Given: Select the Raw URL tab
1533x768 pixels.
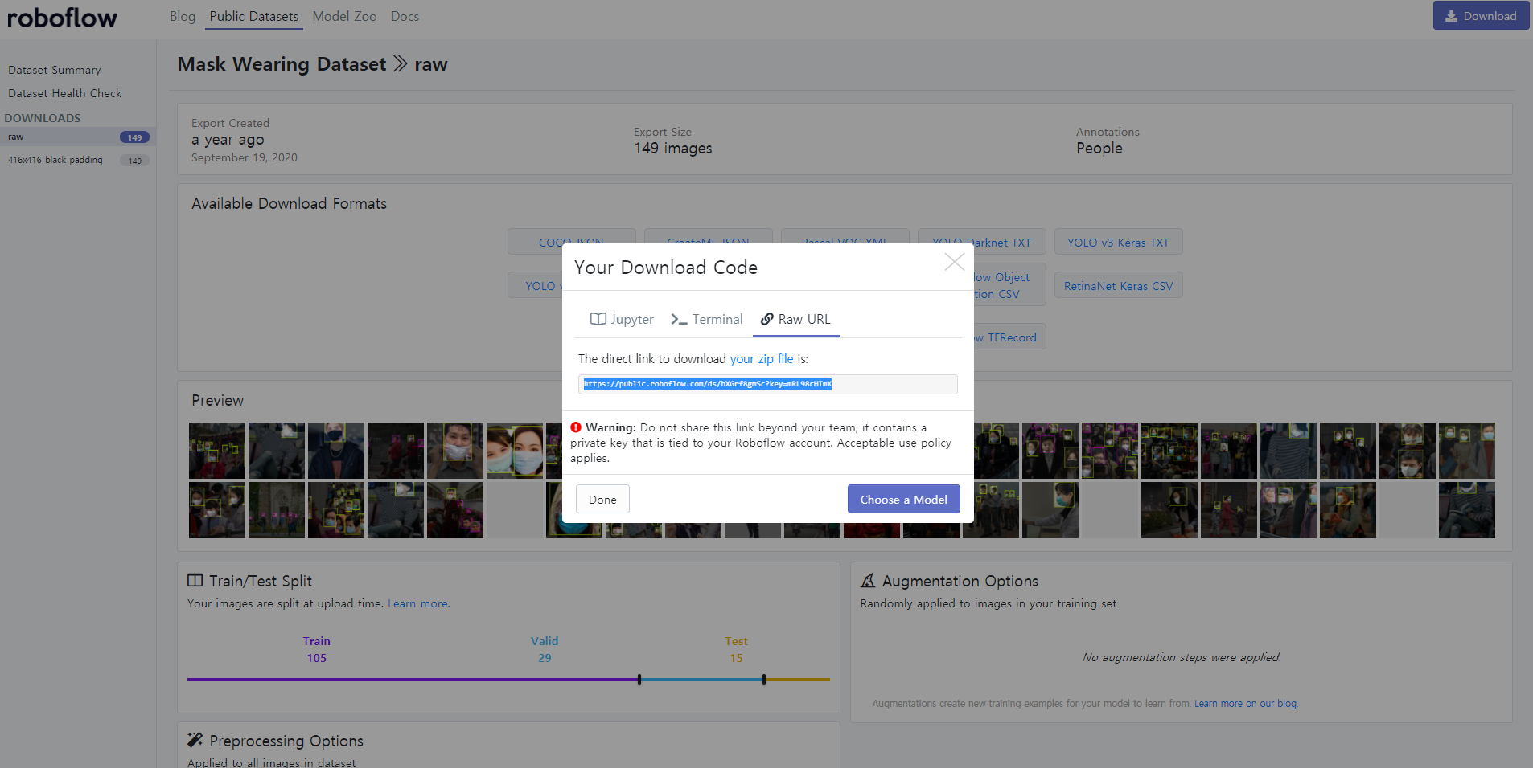Looking at the screenshot, I should pyautogui.click(x=796, y=319).
